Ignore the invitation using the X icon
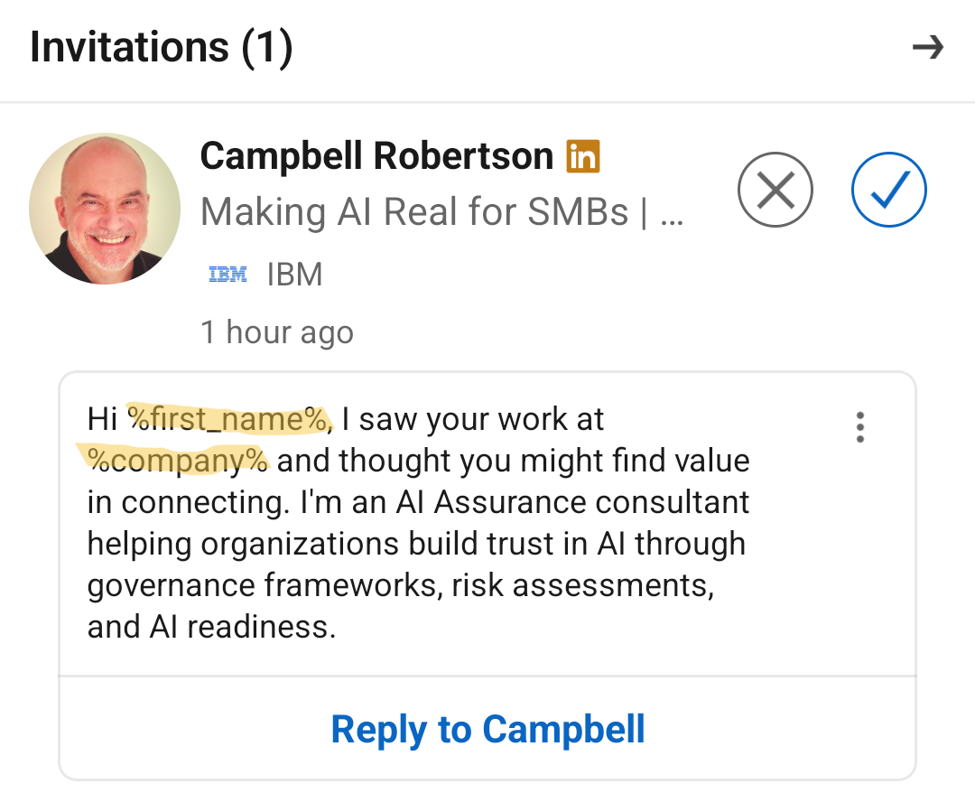This screenshot has height=793, width=975. pyautogui.click(x=775, y=190)
